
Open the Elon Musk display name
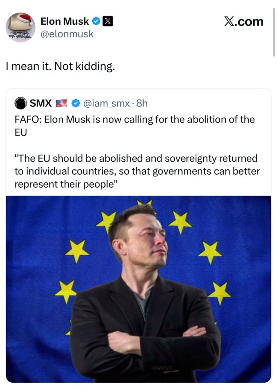[64, 21]
